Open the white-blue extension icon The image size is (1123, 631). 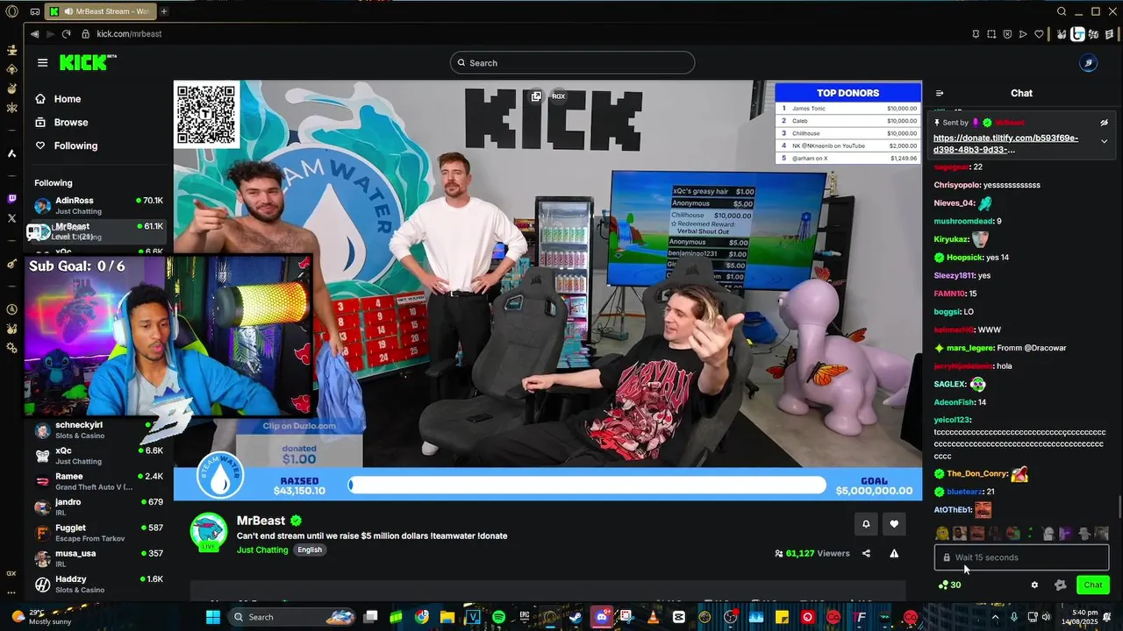1077,34
